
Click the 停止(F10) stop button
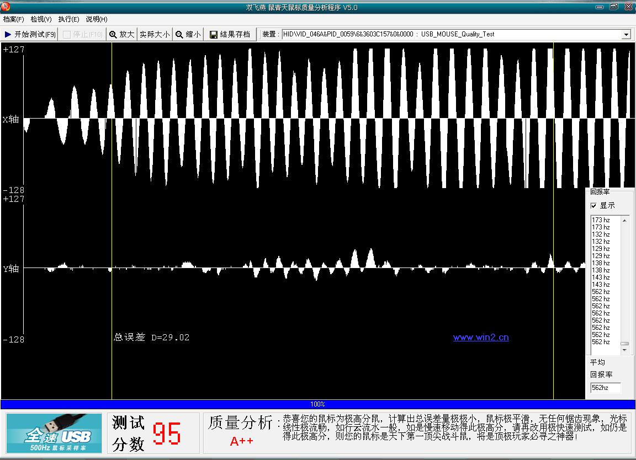tap(82, 34)
